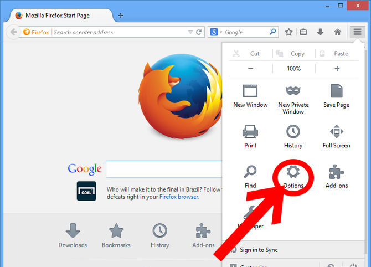Open Bookmarks star on start page
371x267 pixels.
coord(116,235)
